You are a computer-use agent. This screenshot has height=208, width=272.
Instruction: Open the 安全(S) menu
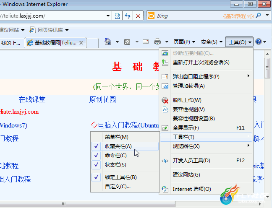pyautogui.click(x=212, y=42)
